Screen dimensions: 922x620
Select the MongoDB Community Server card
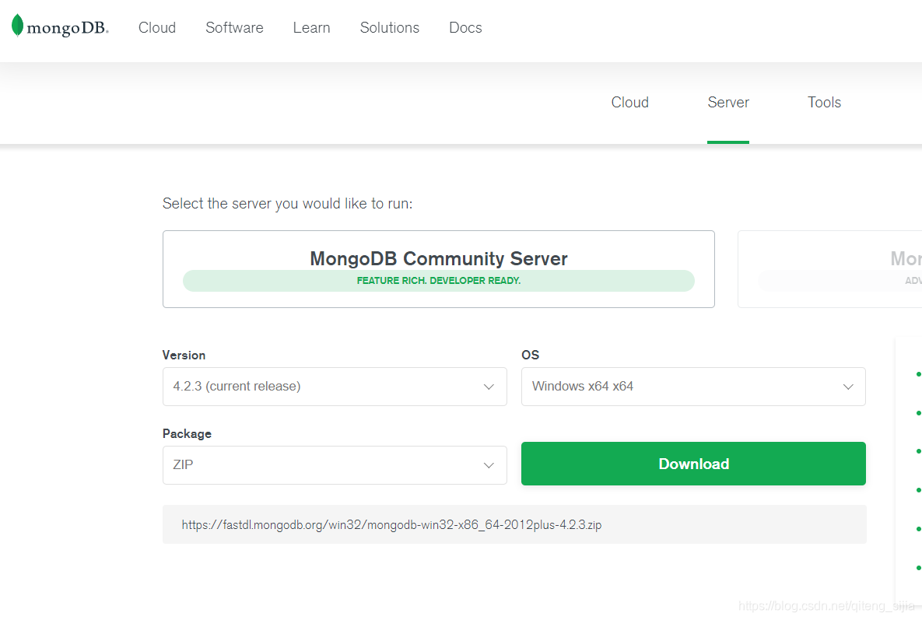tap(439, 269)
